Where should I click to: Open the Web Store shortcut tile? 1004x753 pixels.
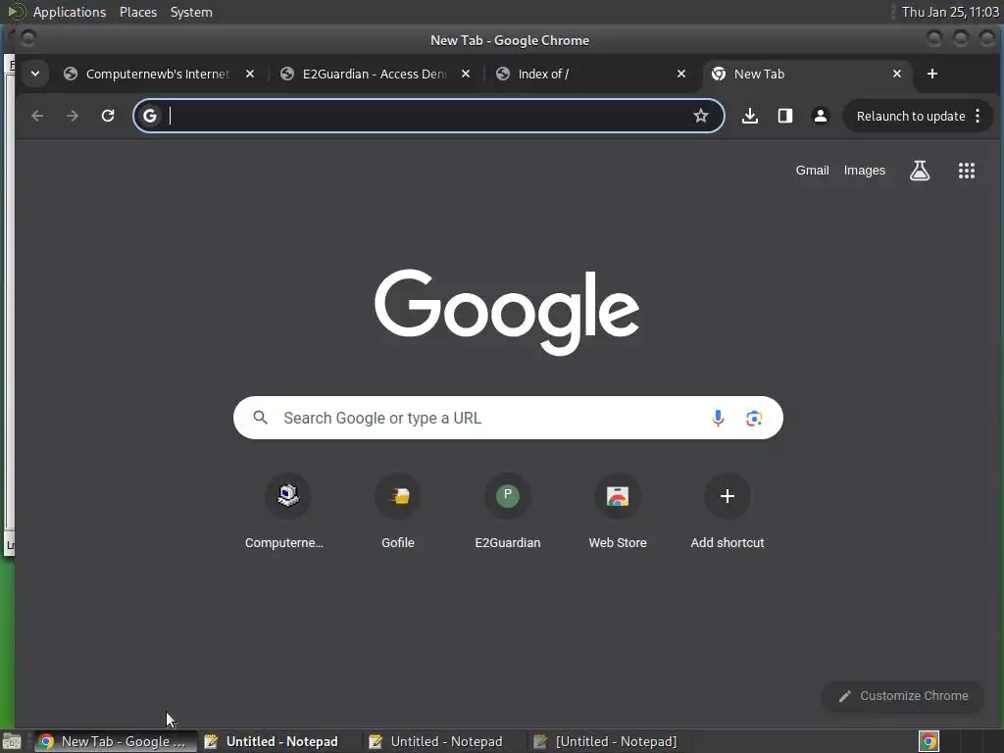[x=618, y=512]
